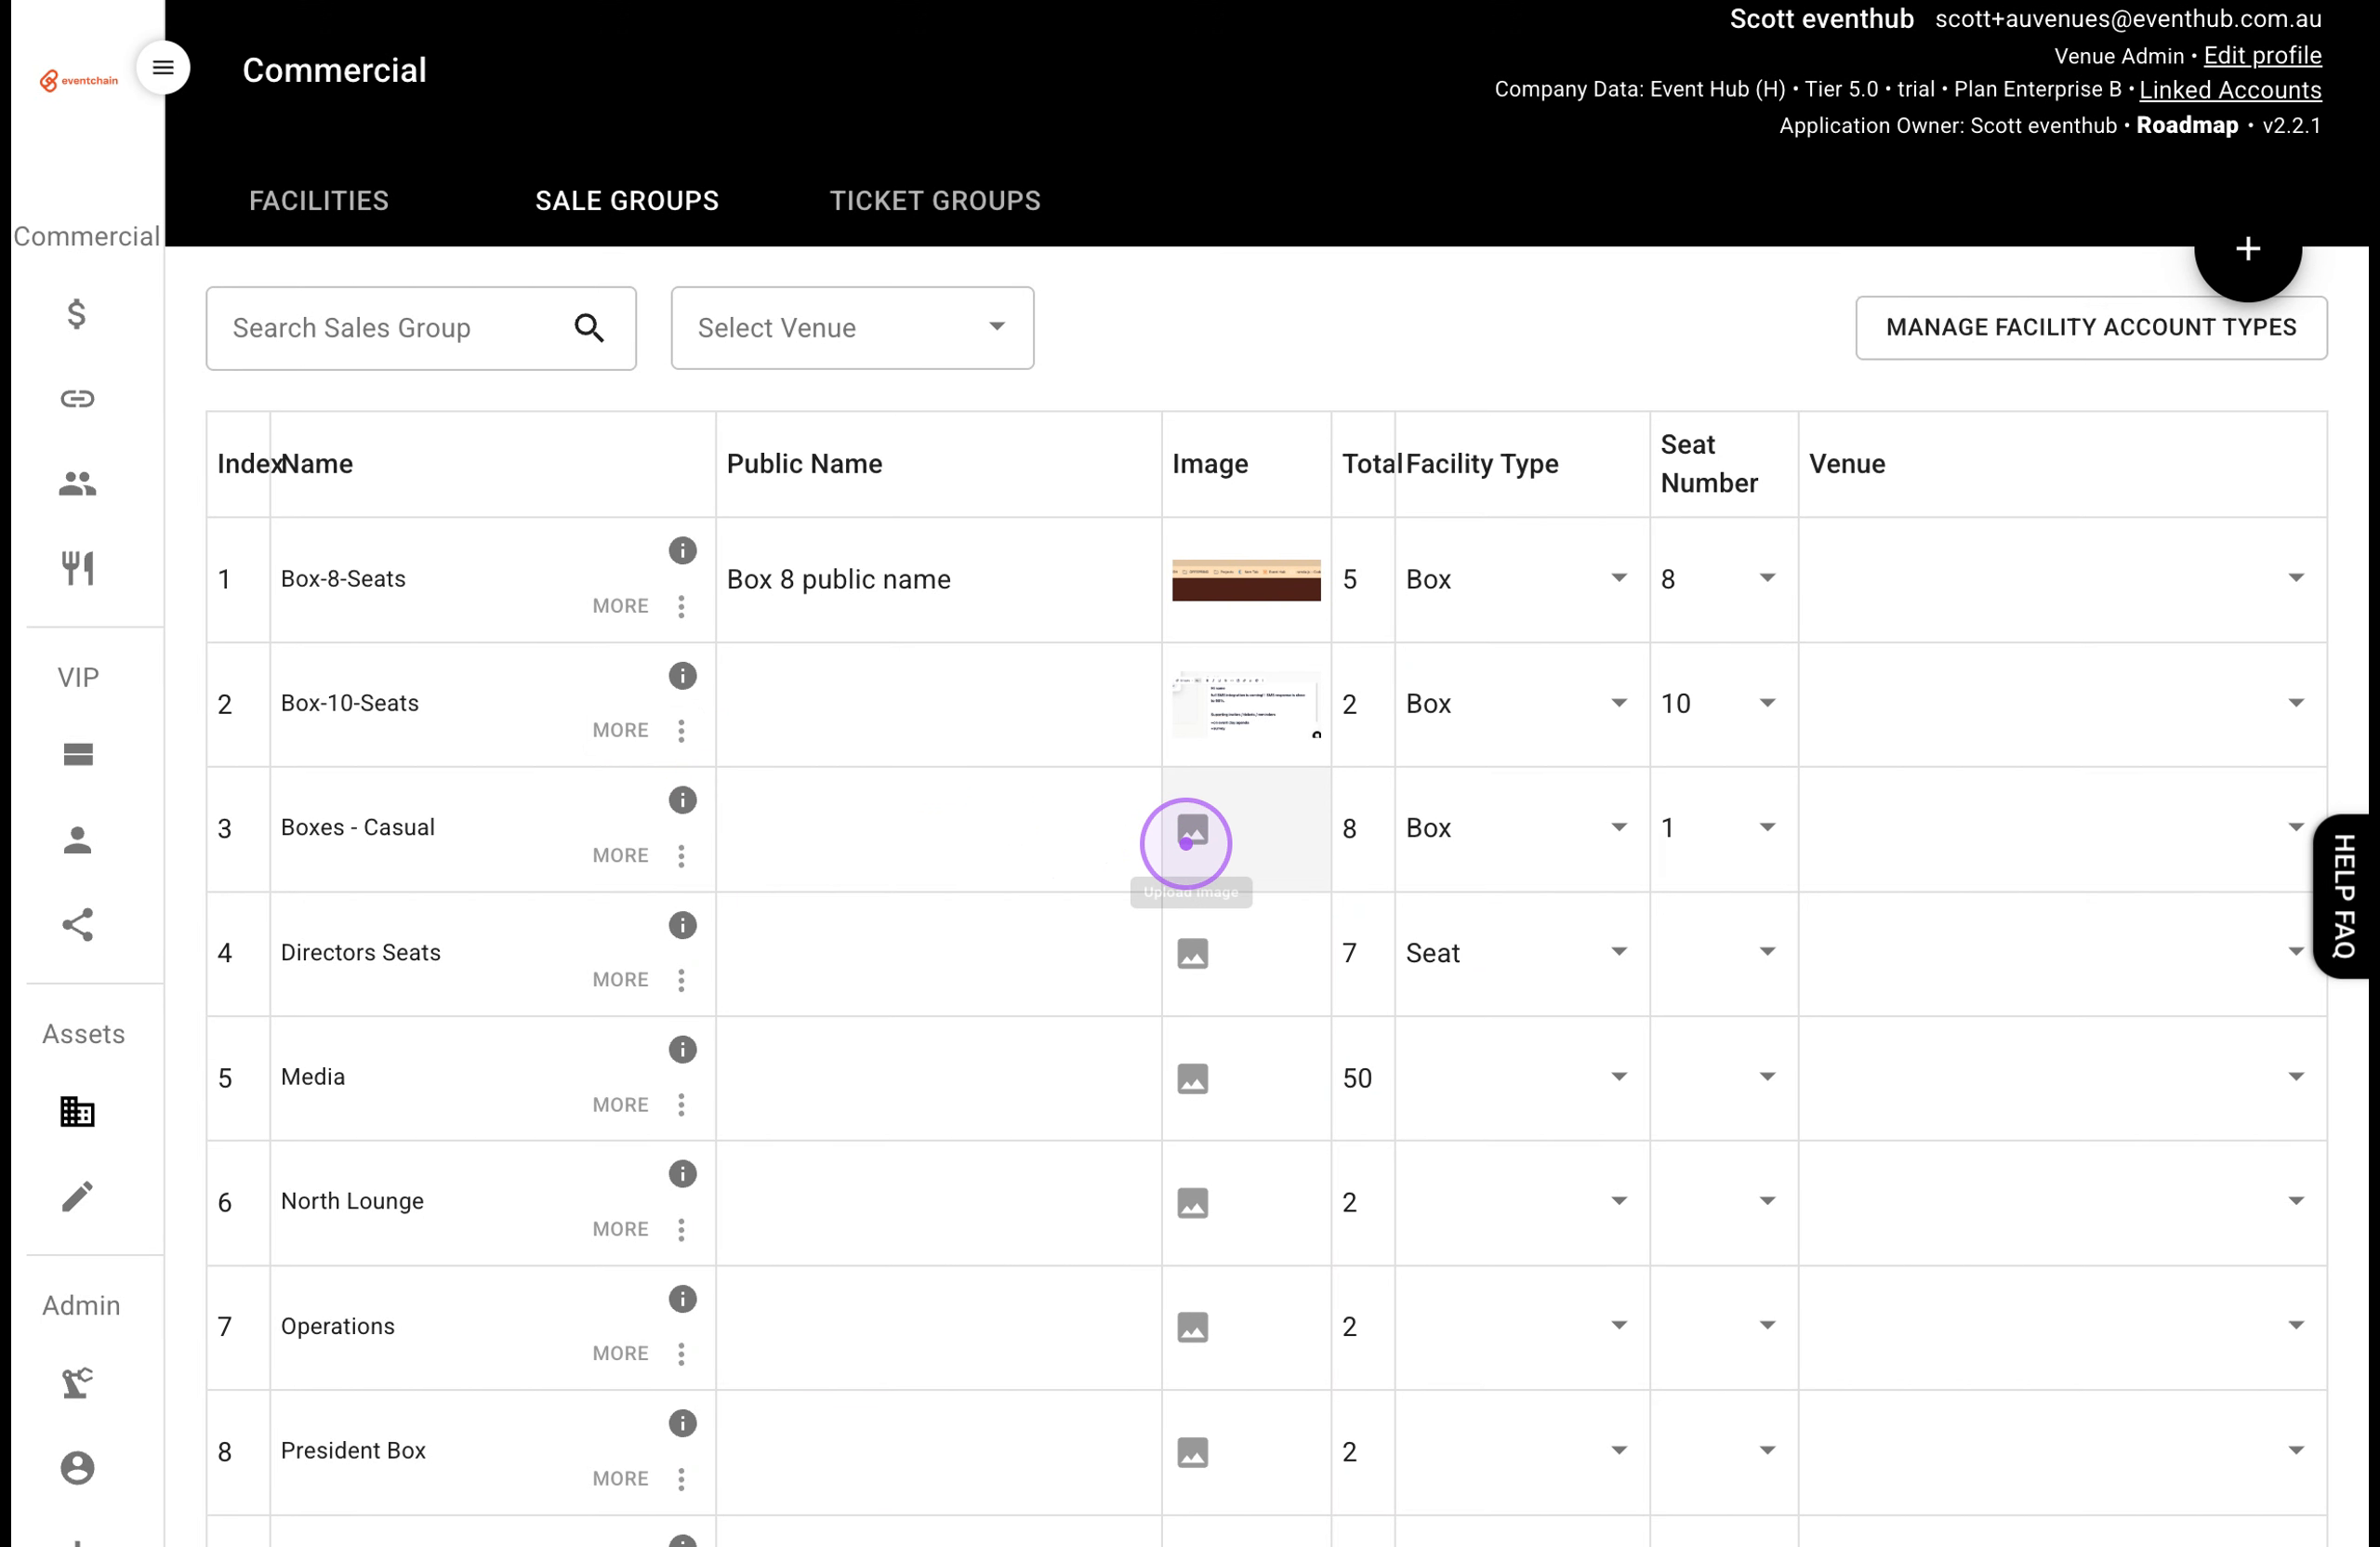2380x1547 pixels.
Task: Open the Select Venue dropdown
Action: click(x=852, y=328)
